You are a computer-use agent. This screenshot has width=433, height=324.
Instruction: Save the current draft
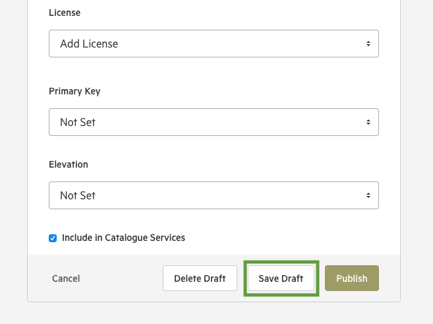(281, 278)
